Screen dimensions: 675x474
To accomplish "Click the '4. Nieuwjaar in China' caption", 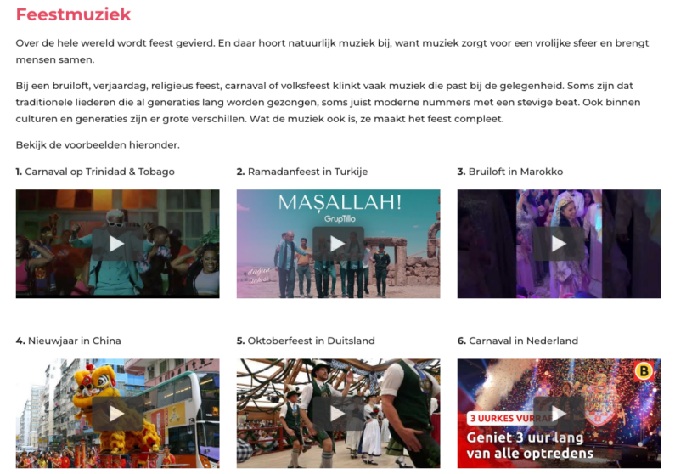I will (69, 341).
